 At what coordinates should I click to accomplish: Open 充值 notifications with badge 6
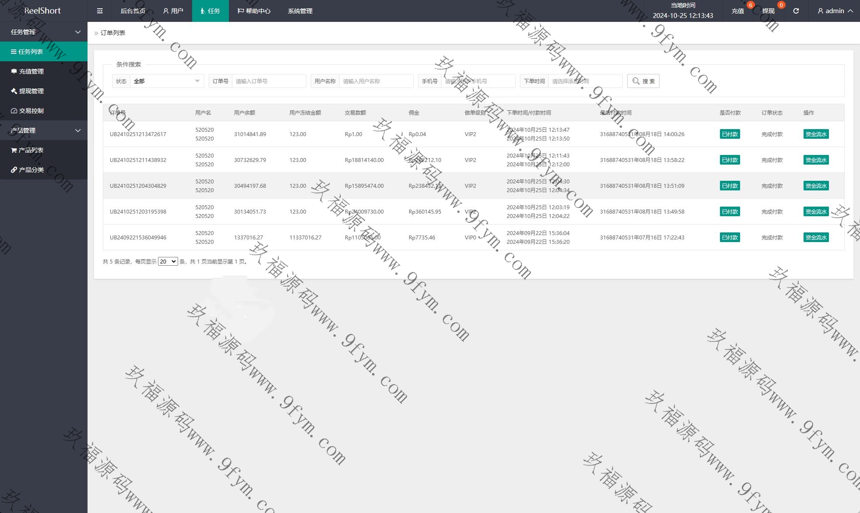tap(737, 11)
